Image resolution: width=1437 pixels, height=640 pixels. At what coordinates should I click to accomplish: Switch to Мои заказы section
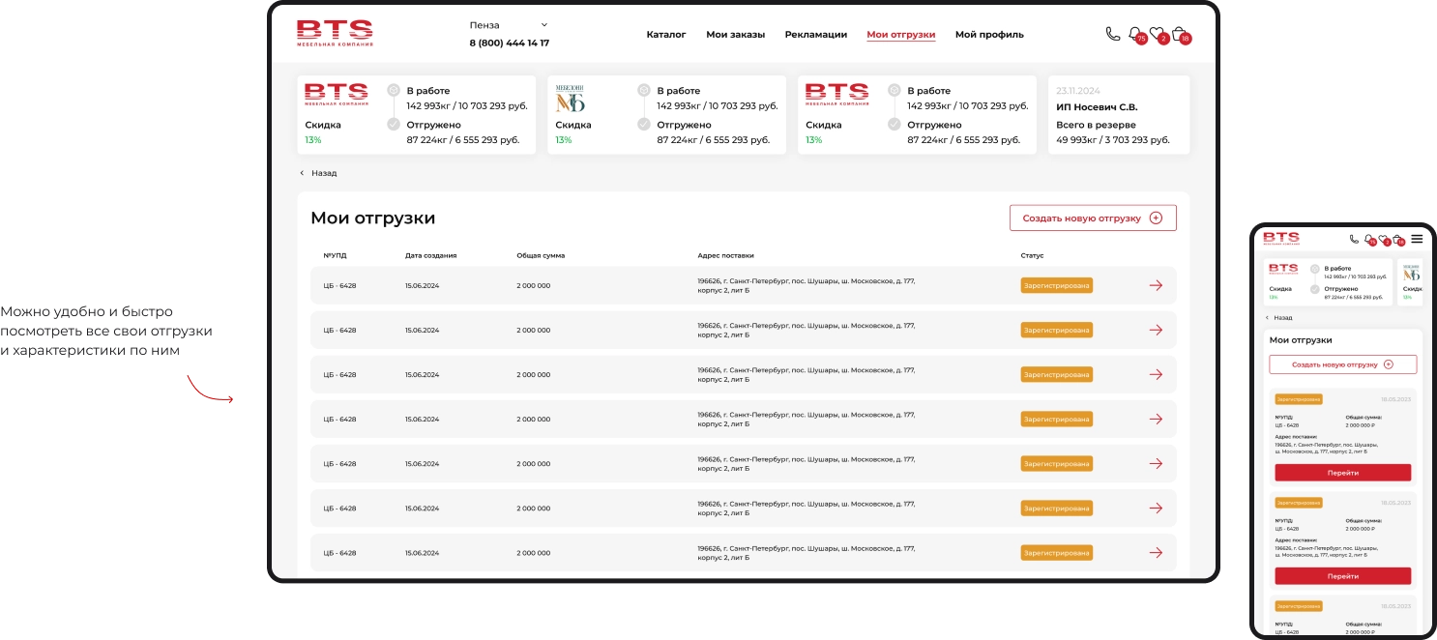[x=735, y=35]
